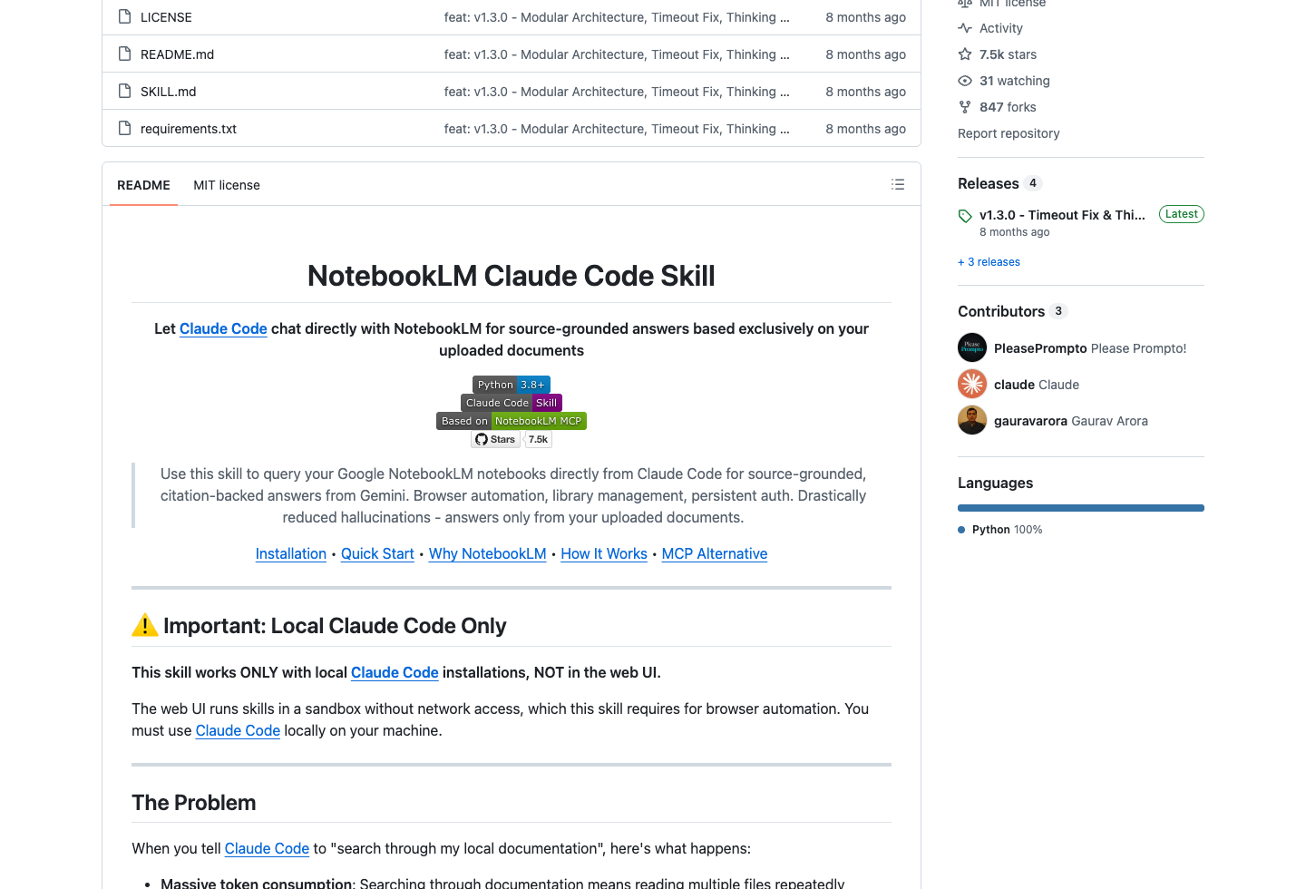Click Claude Code link in The Problem paragraph
The height and width of the screenshot is (889, 1306).
[267, 848]
